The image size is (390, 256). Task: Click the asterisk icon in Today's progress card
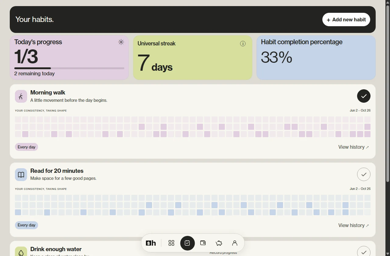[121, 42]
